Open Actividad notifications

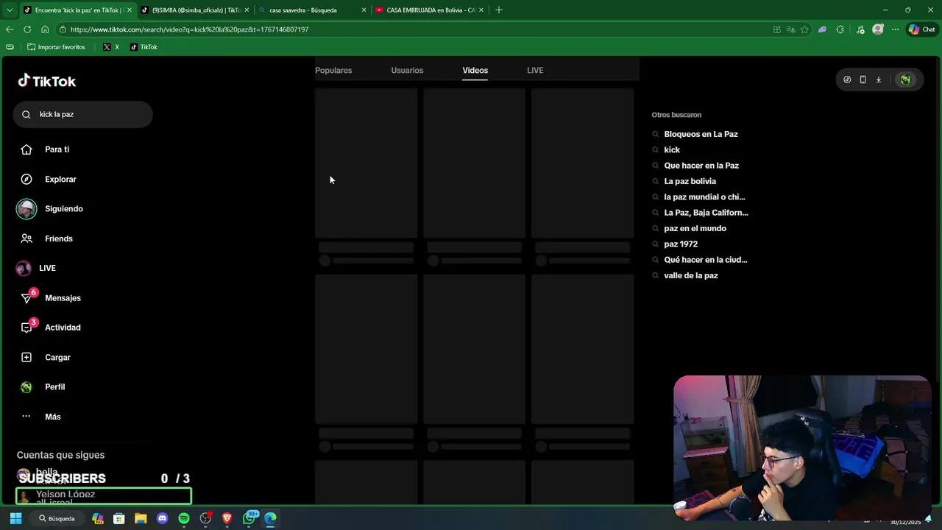63,328
